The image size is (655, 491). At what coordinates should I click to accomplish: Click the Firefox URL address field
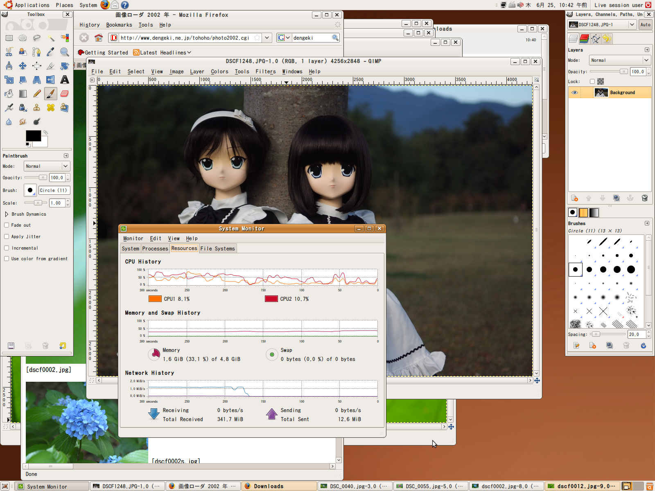[x=184, y=38]
